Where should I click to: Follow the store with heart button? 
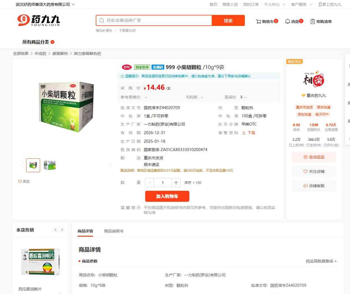click(314, 171)
